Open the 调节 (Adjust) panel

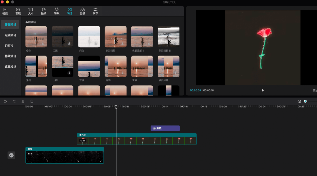(x=95, y=11)
